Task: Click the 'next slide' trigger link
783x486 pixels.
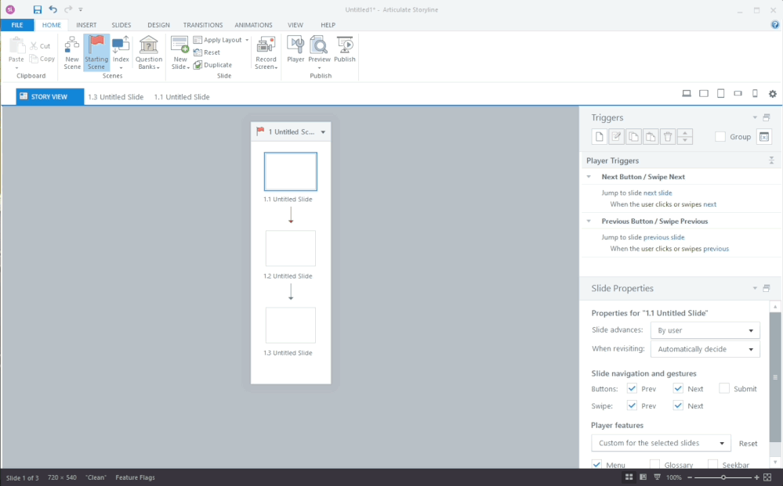Action: click(657, 193)
